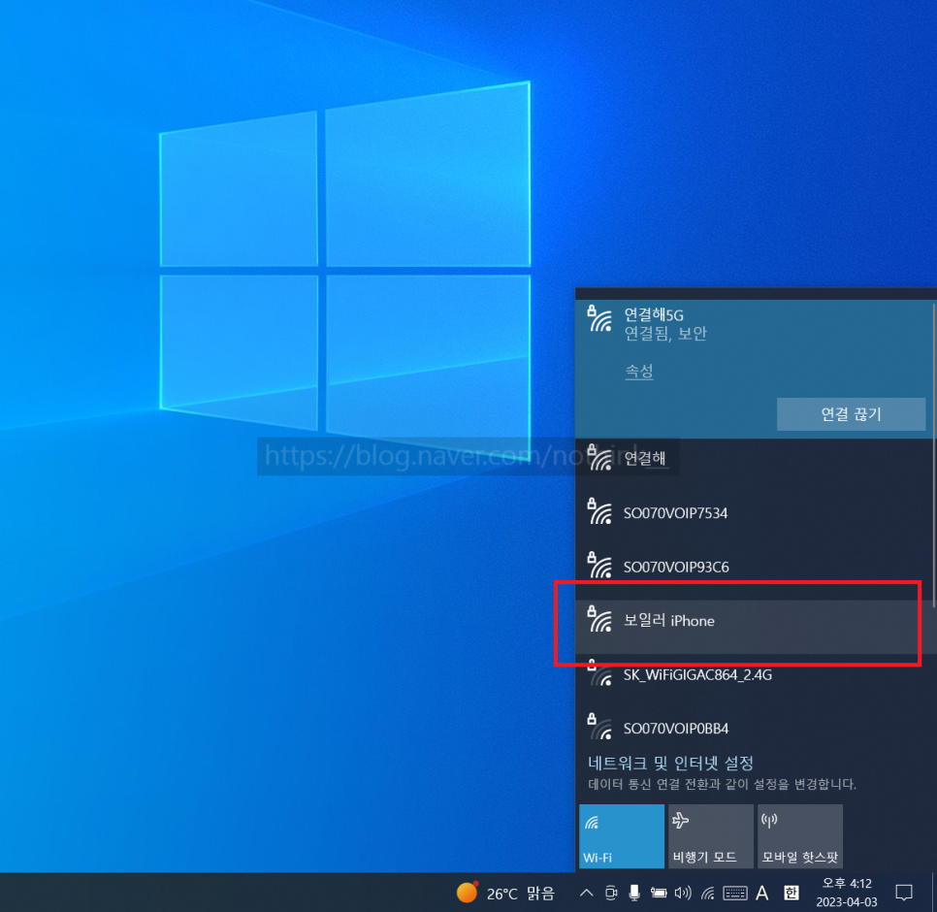Turn on mobile hotspot (모바일 핫스팟) tile
Viewport: 937px width, 912px height.
[x=799, y=835]
